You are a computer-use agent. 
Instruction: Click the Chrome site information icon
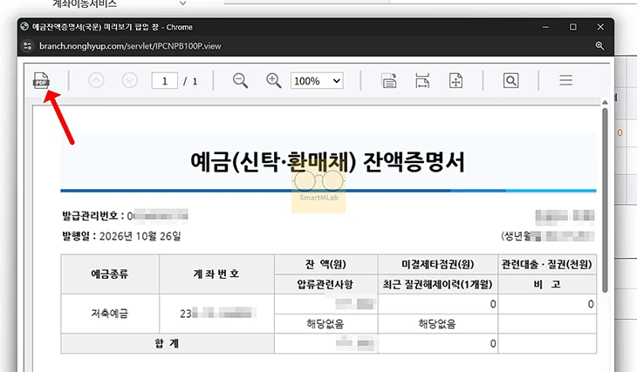click(x=28, y=46)
